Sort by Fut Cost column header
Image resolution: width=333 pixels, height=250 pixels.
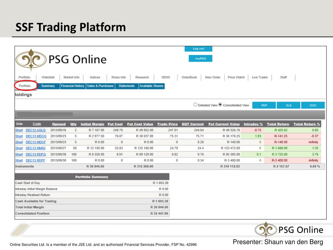click(x=115, y=124)
